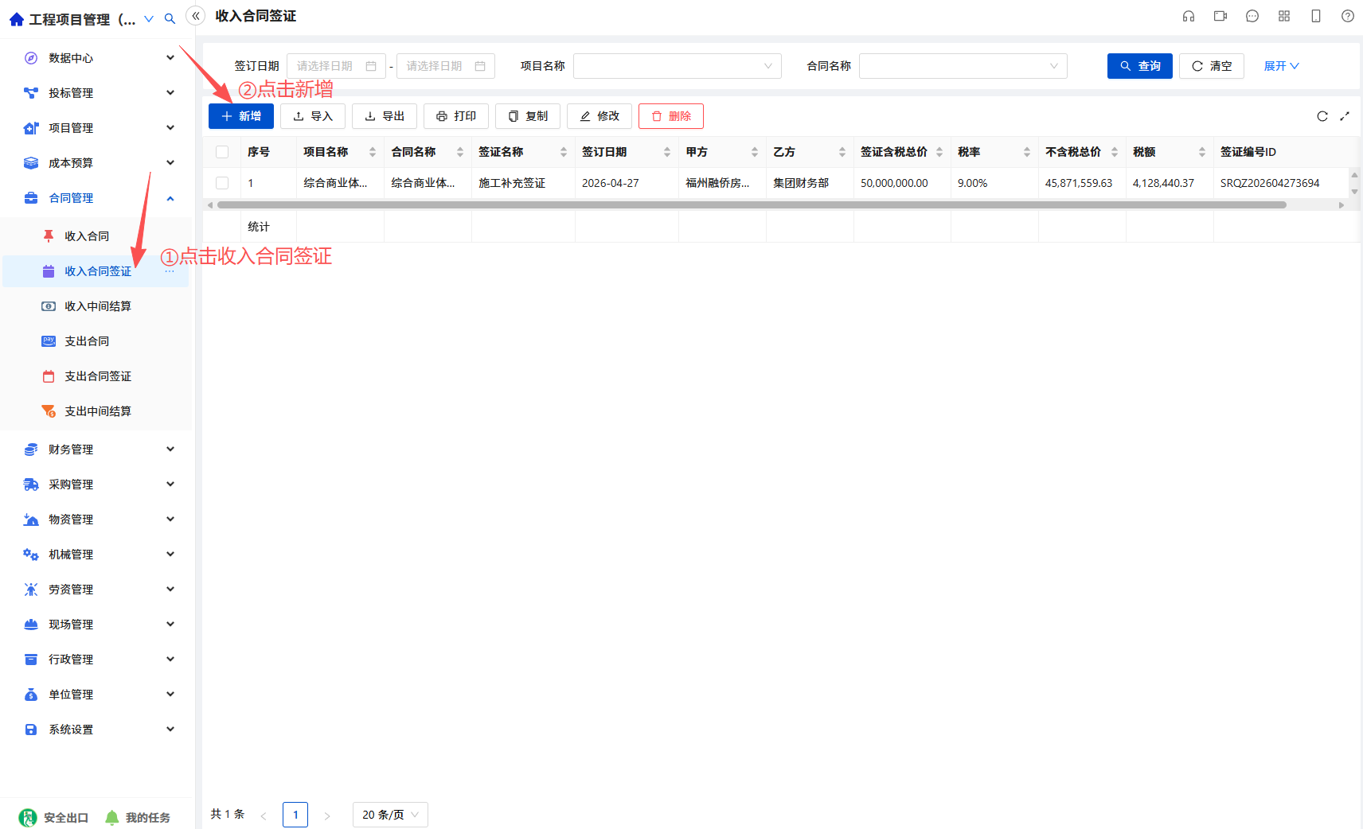The width and height of the screenshot is (1363, 829).
Task: Open the sidebar search magnifier icon
Action: click(x=170, y=19)
